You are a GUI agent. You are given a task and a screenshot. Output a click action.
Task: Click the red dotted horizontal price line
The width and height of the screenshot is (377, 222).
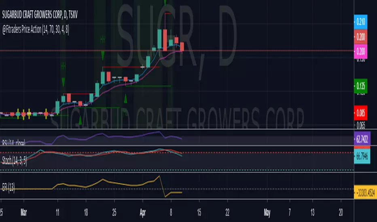pyautogui.click(x=177, y=50)
